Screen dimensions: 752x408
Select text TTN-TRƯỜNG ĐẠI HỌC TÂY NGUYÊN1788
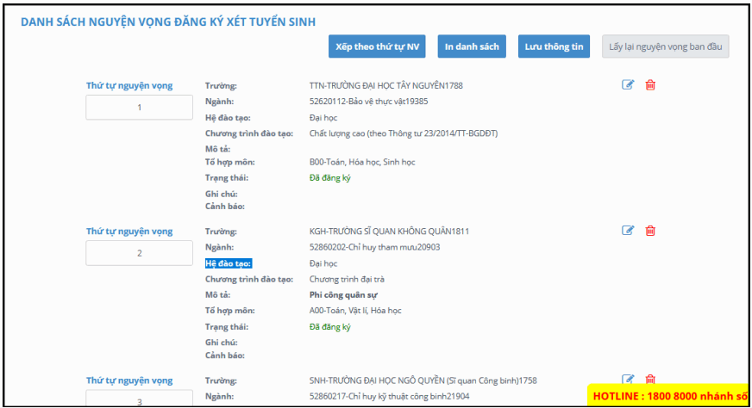(x=386, y=86)
